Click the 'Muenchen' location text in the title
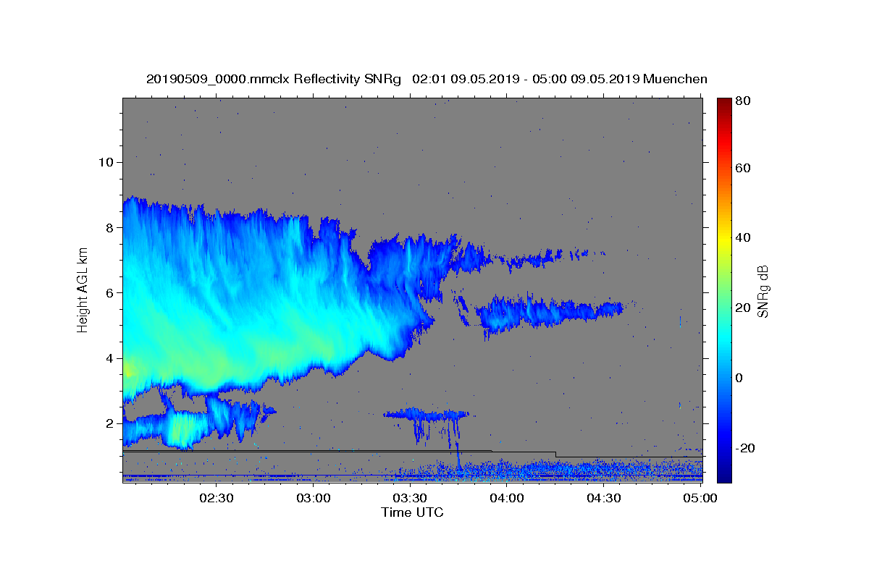 point(675,79)
